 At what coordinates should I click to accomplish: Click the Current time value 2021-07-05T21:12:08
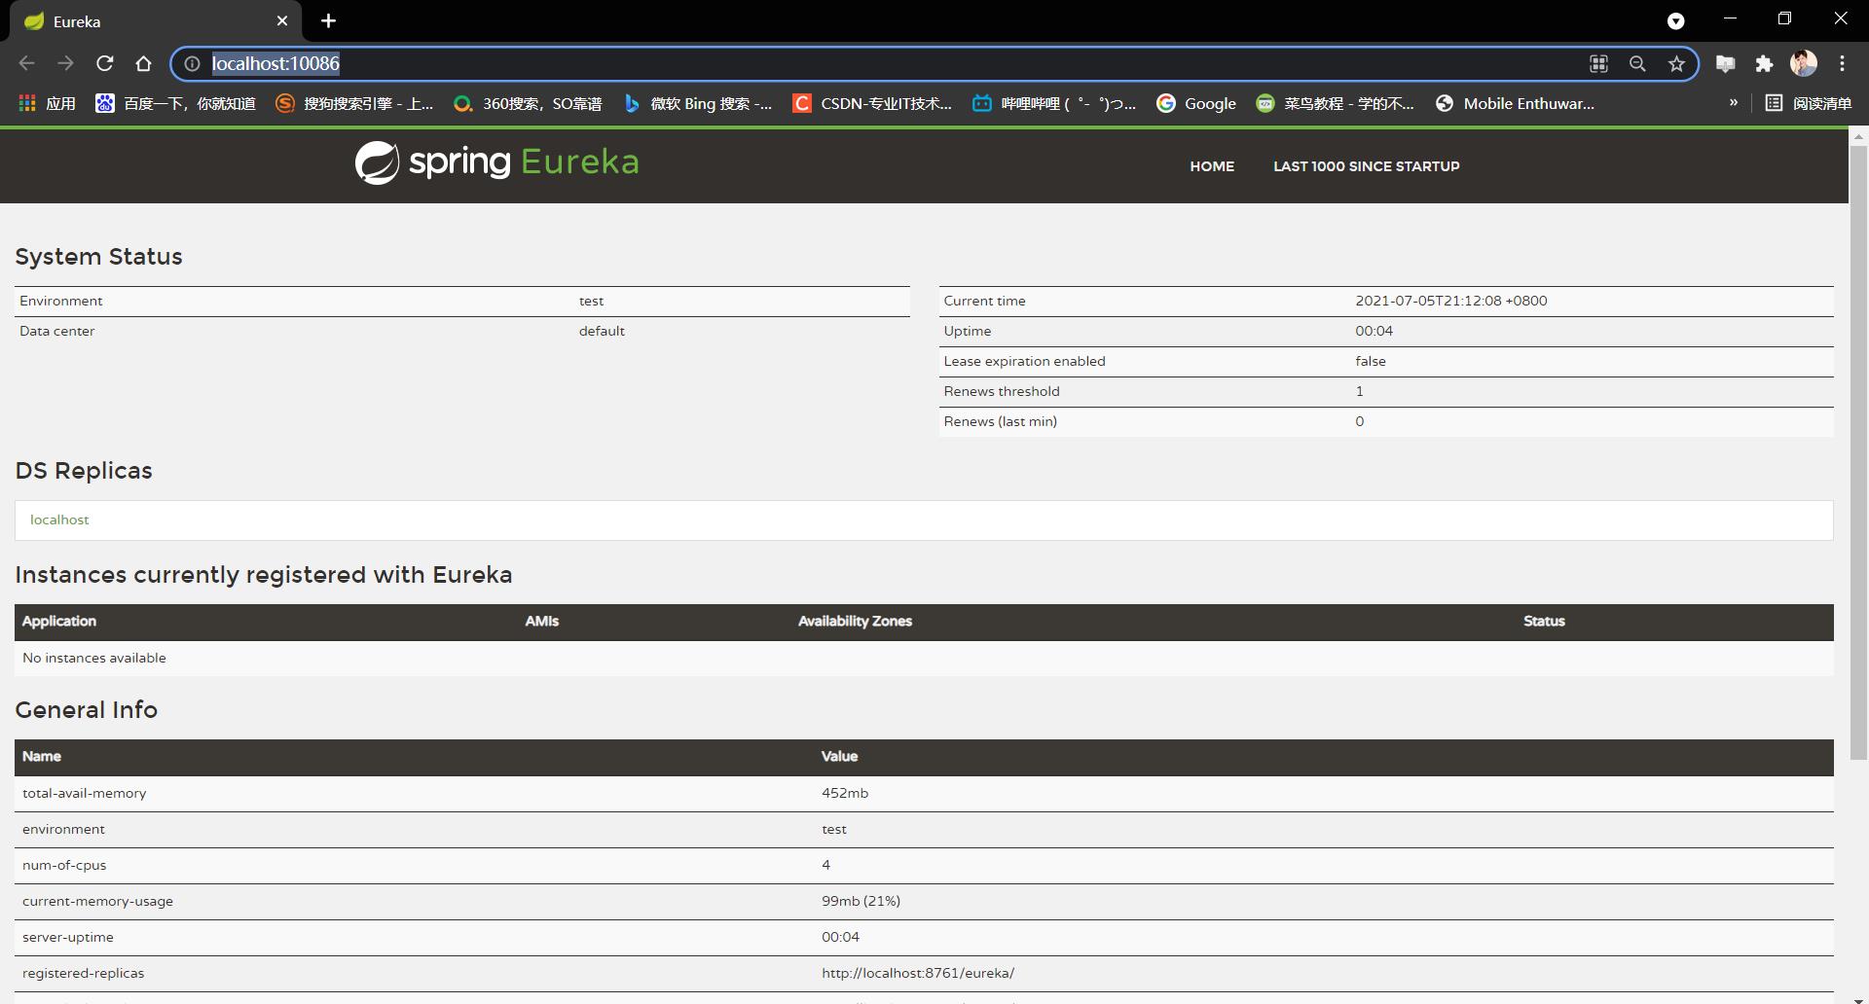tap(1450, 301)
